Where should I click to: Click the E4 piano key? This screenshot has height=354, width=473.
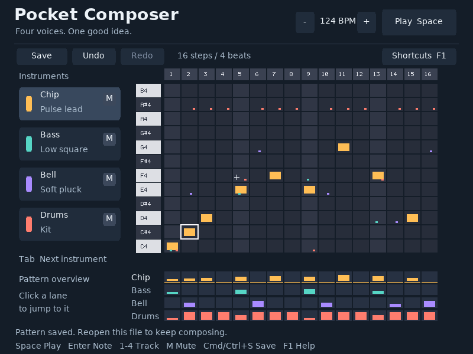click(x=148, y=189)
